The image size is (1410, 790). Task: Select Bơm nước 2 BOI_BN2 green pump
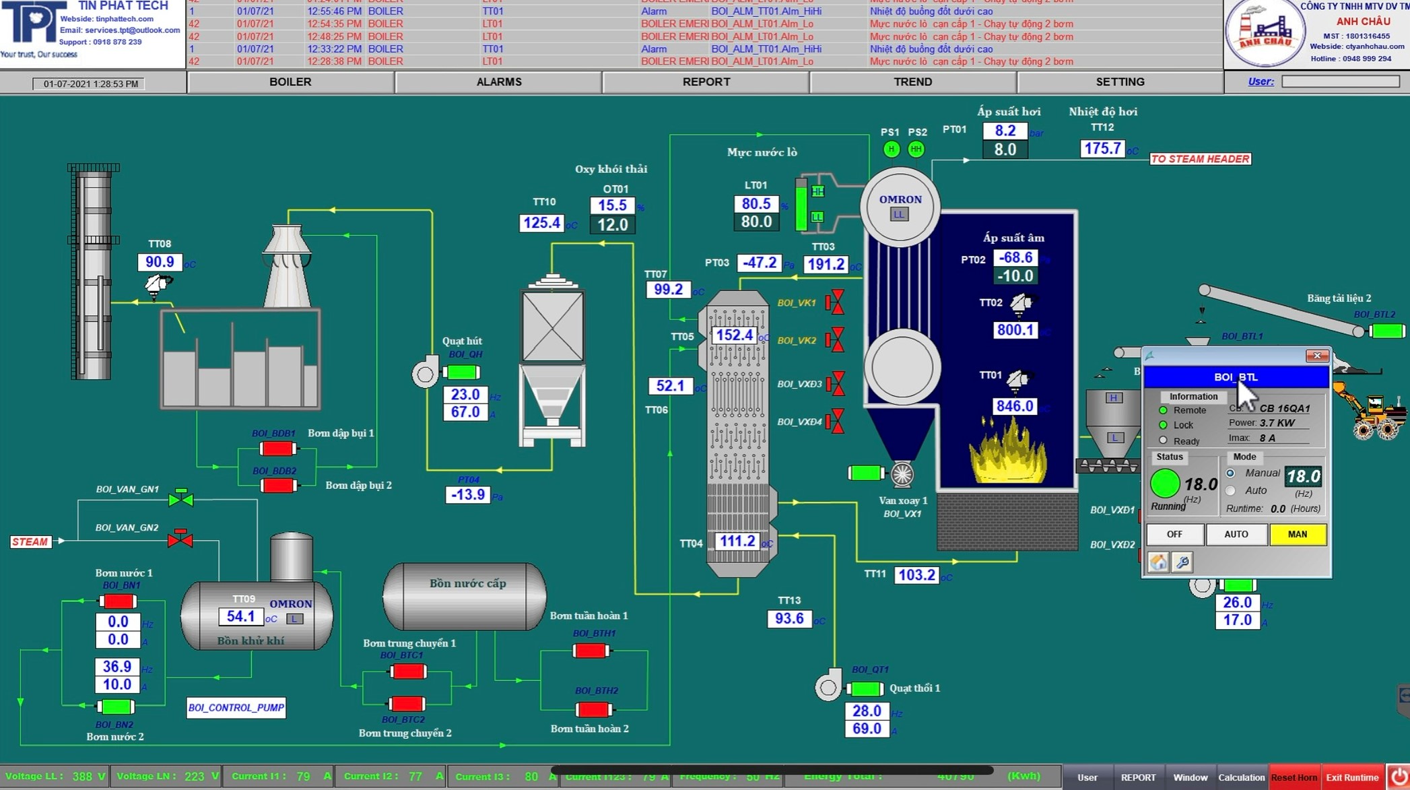[116, 706]
